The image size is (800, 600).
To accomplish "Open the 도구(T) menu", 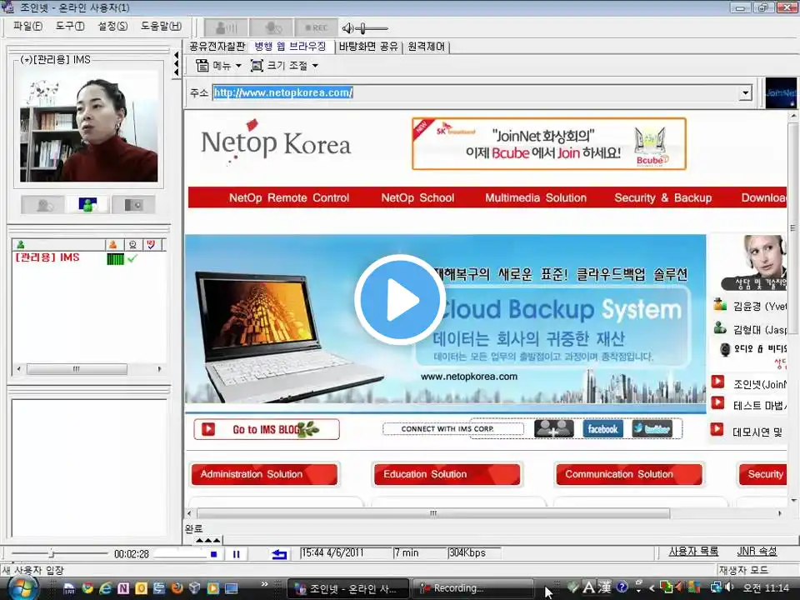I will coord(70,26).
